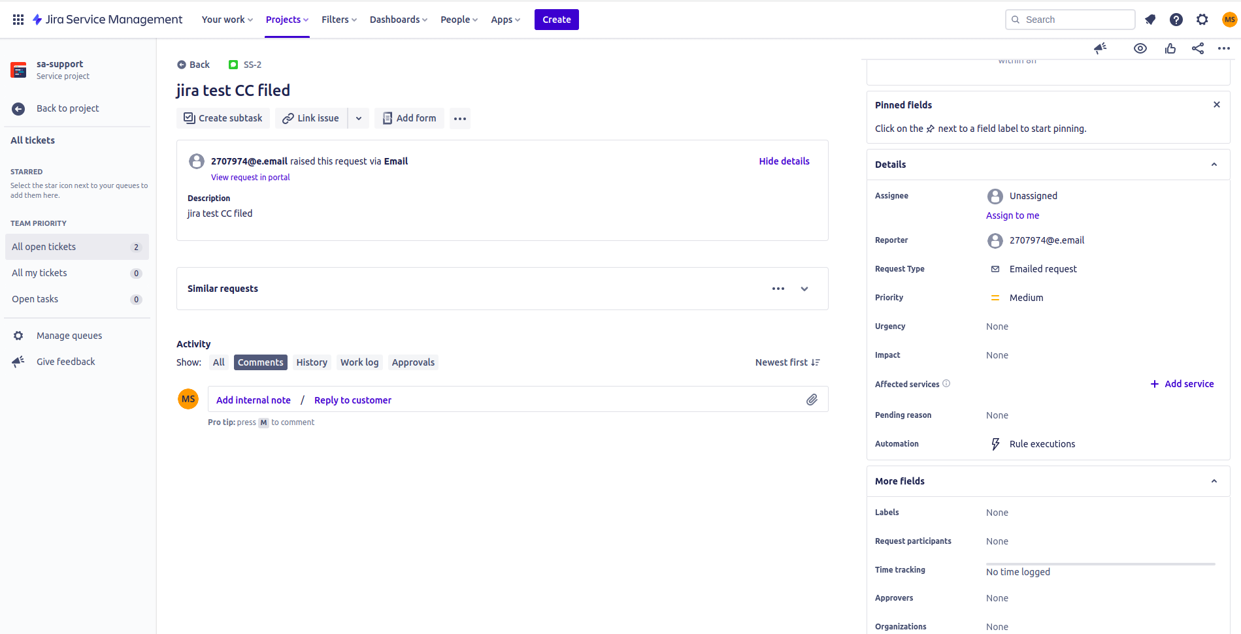
Task: Share this issue using the share icon
Action: [x=1198, y=48]
